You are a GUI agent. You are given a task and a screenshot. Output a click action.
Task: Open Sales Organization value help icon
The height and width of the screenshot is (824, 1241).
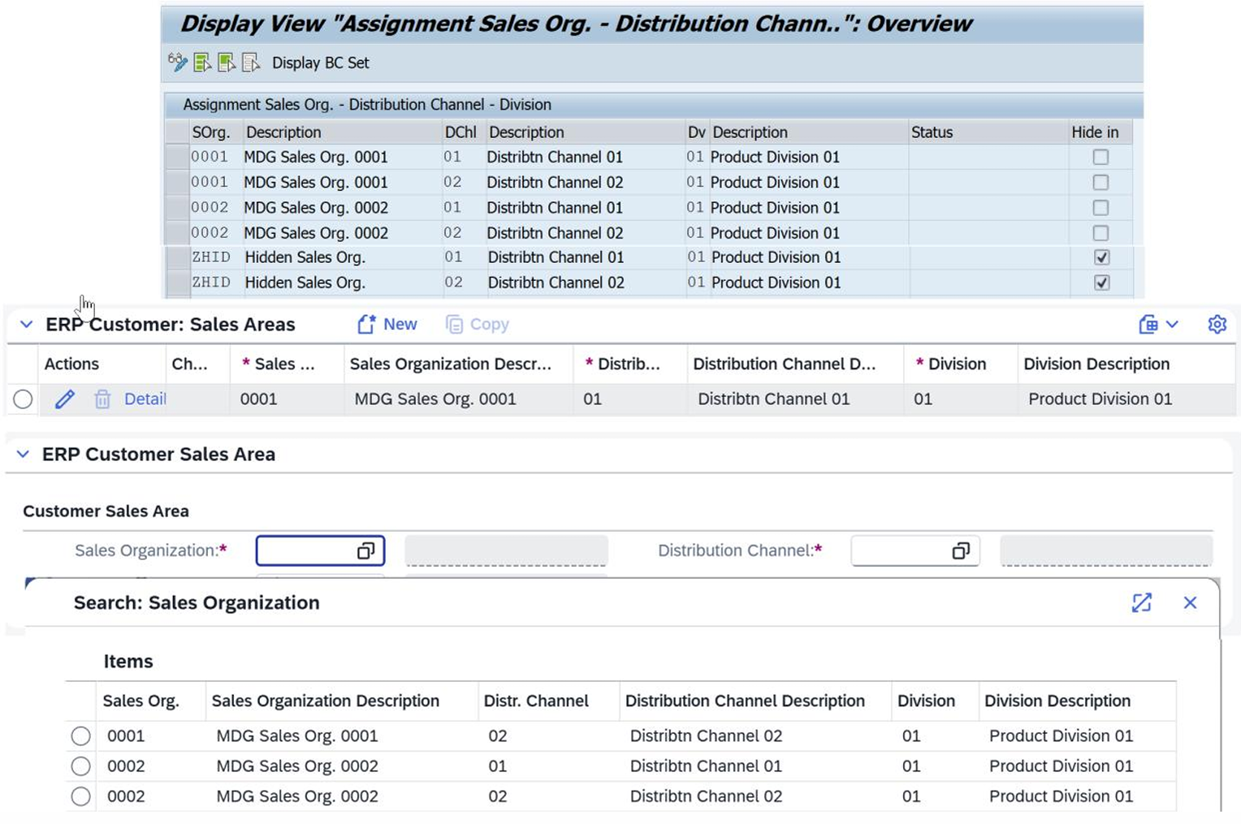pos(365,550)
